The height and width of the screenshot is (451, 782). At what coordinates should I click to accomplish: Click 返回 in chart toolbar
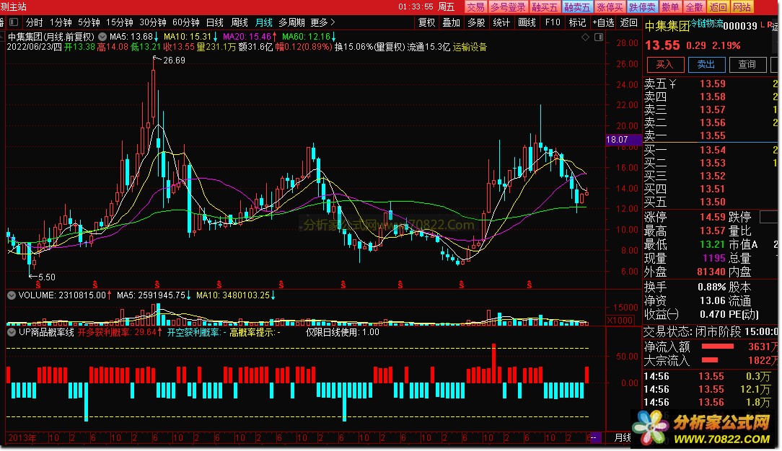628,22
